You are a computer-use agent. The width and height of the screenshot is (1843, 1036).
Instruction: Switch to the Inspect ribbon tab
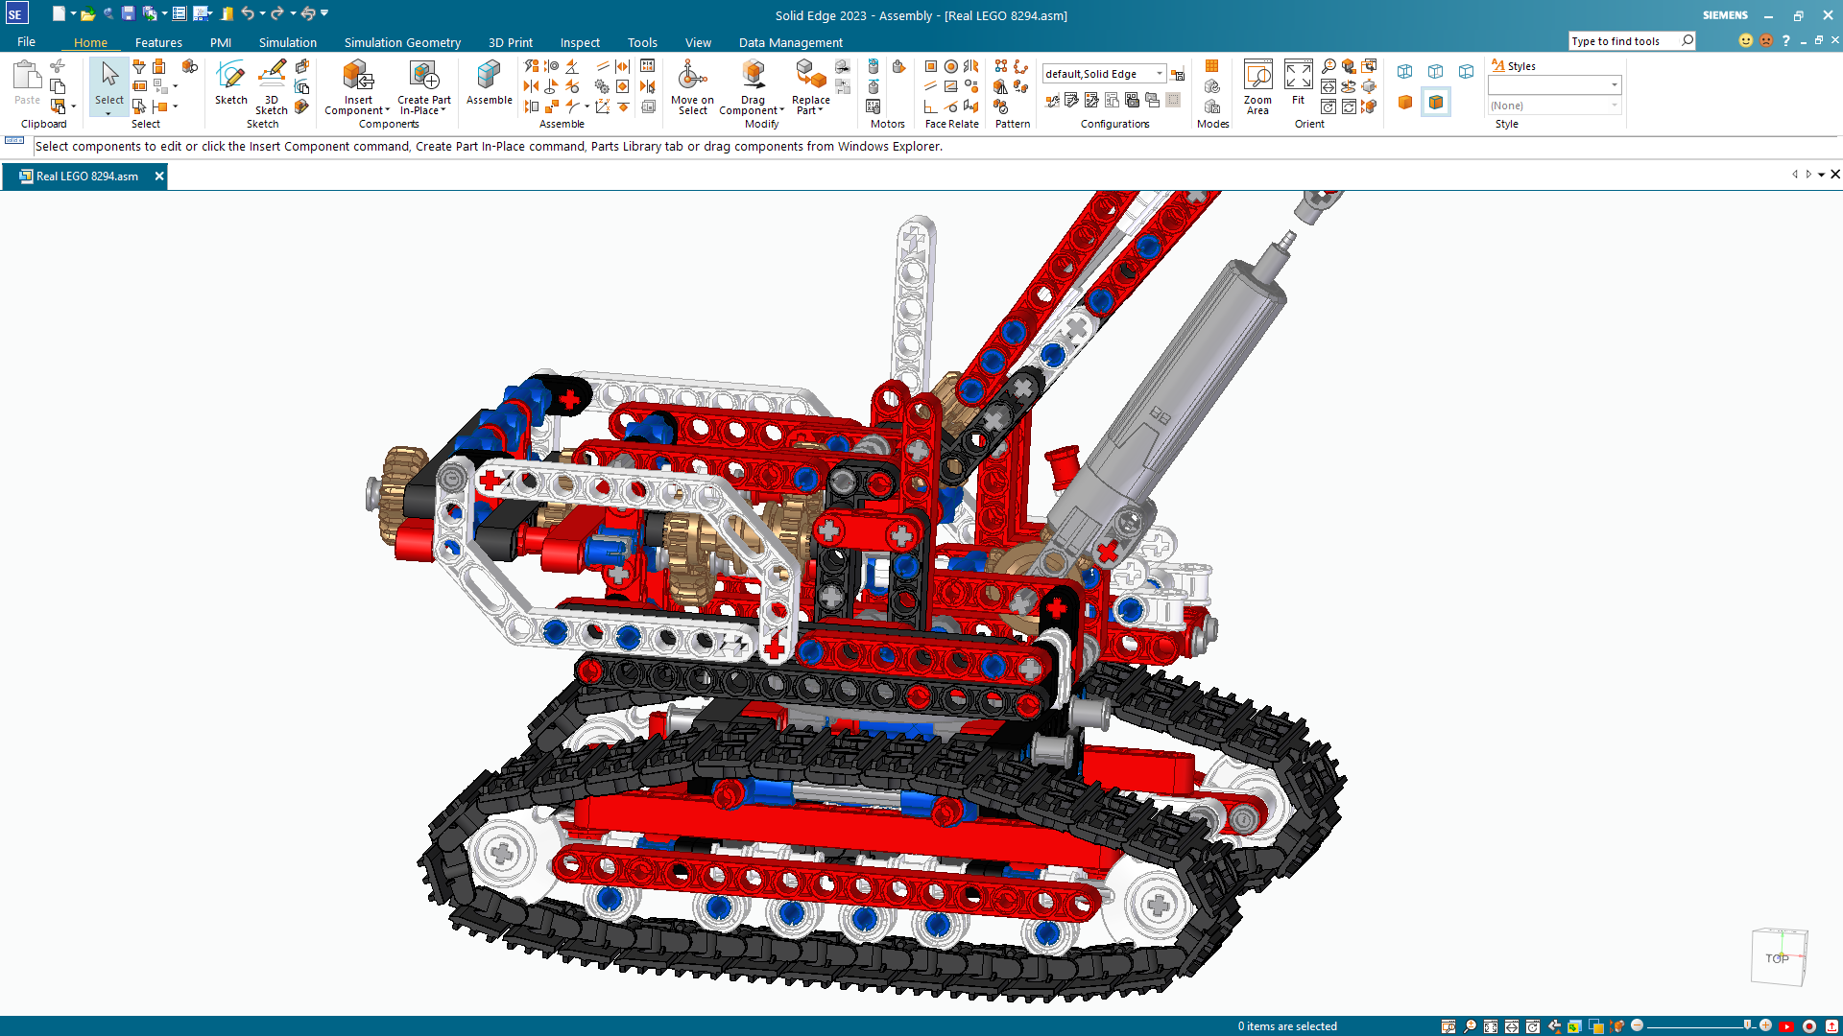(x=580, y=42)
